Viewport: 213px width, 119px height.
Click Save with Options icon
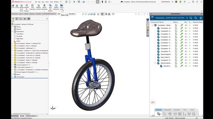pos(50,5)
